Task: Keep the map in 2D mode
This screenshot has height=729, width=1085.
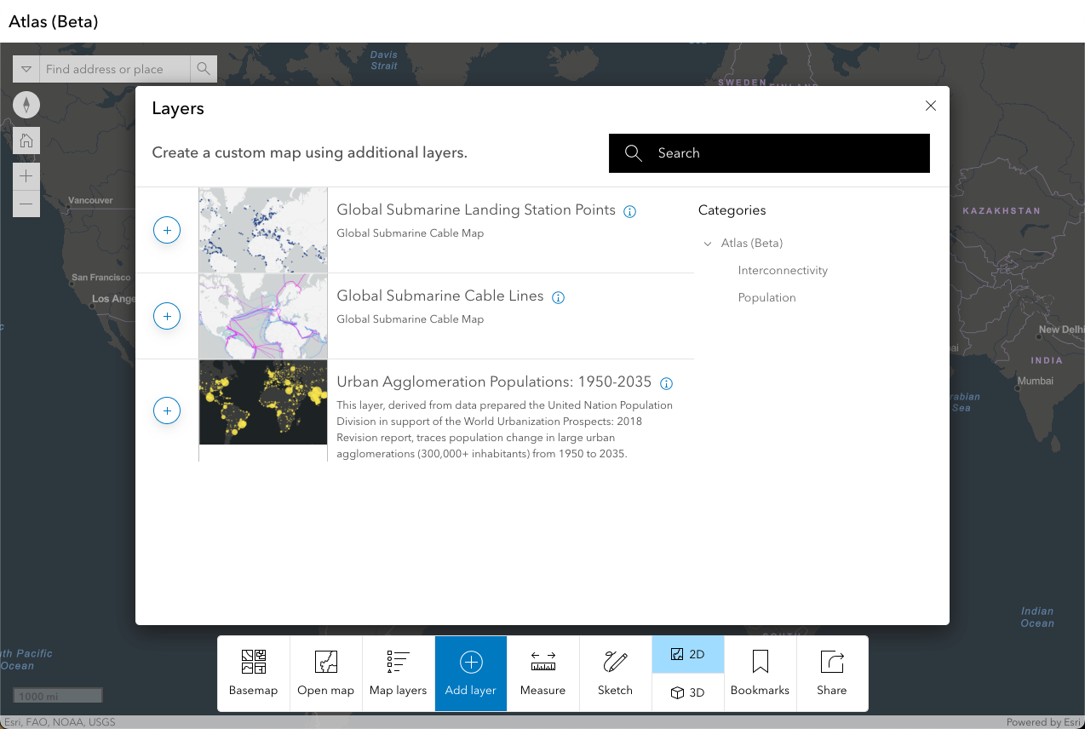Action: tap(687, 654)
